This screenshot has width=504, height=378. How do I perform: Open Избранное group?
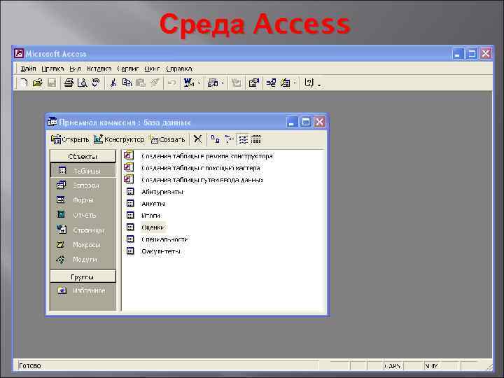tap(83, 290)
